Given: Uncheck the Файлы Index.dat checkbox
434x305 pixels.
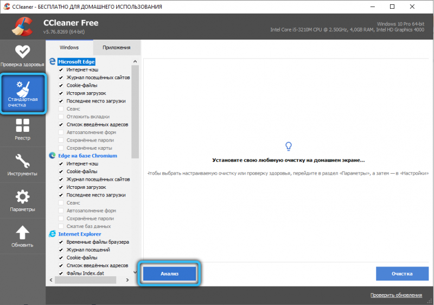Looking at the screenshot, I should [x=61, y=273].
